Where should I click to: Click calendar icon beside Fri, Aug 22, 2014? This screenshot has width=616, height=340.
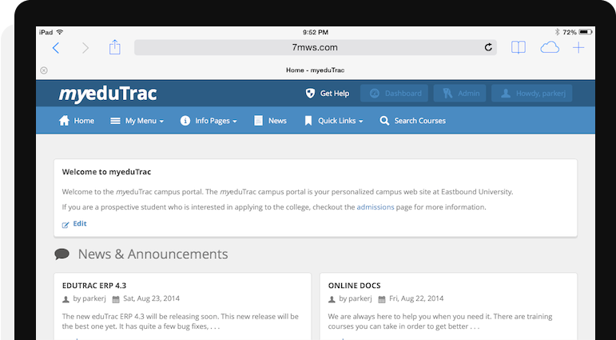[382, 299]
